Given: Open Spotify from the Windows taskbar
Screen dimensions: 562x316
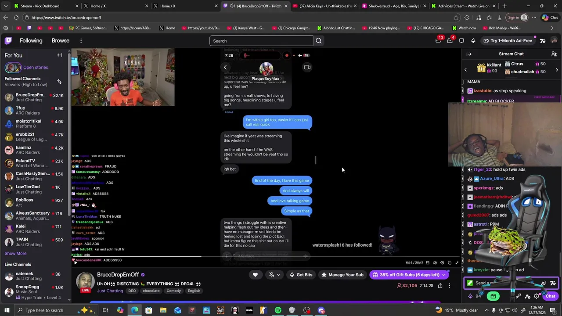Looking at the screenshot, I should click(278, 310).
